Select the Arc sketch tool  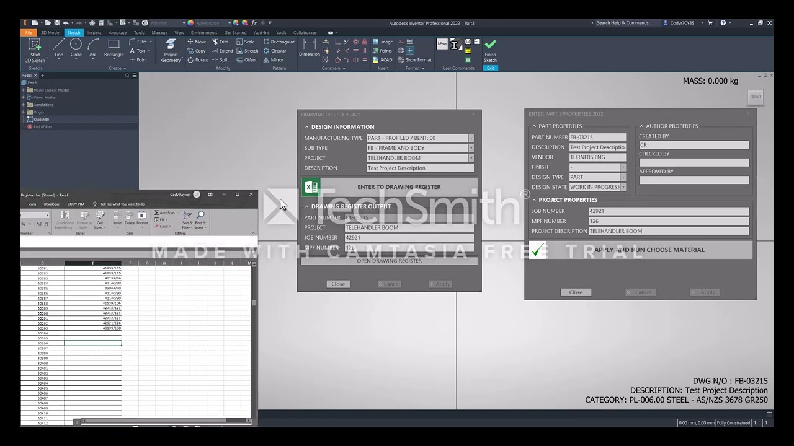[93, 48]
